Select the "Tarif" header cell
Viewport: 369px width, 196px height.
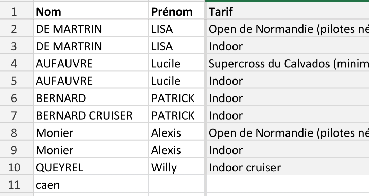click(287, 12)
